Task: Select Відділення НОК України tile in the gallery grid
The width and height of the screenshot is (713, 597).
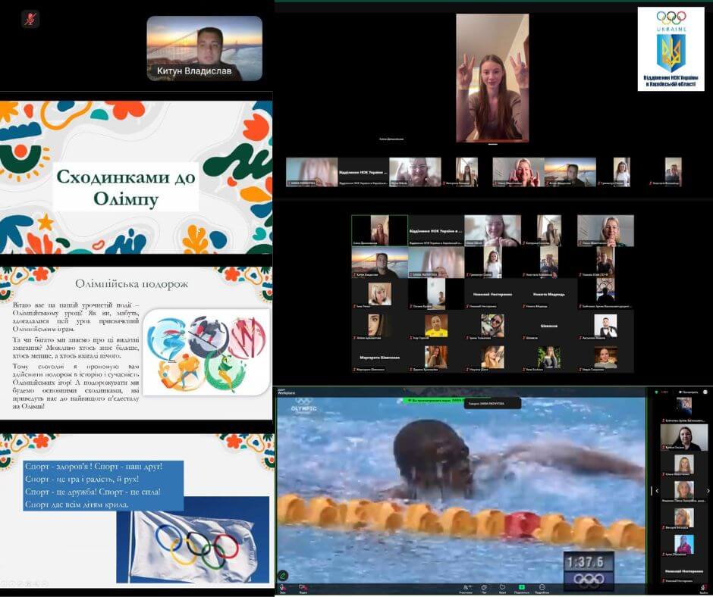Action: [x=436, y=231]
